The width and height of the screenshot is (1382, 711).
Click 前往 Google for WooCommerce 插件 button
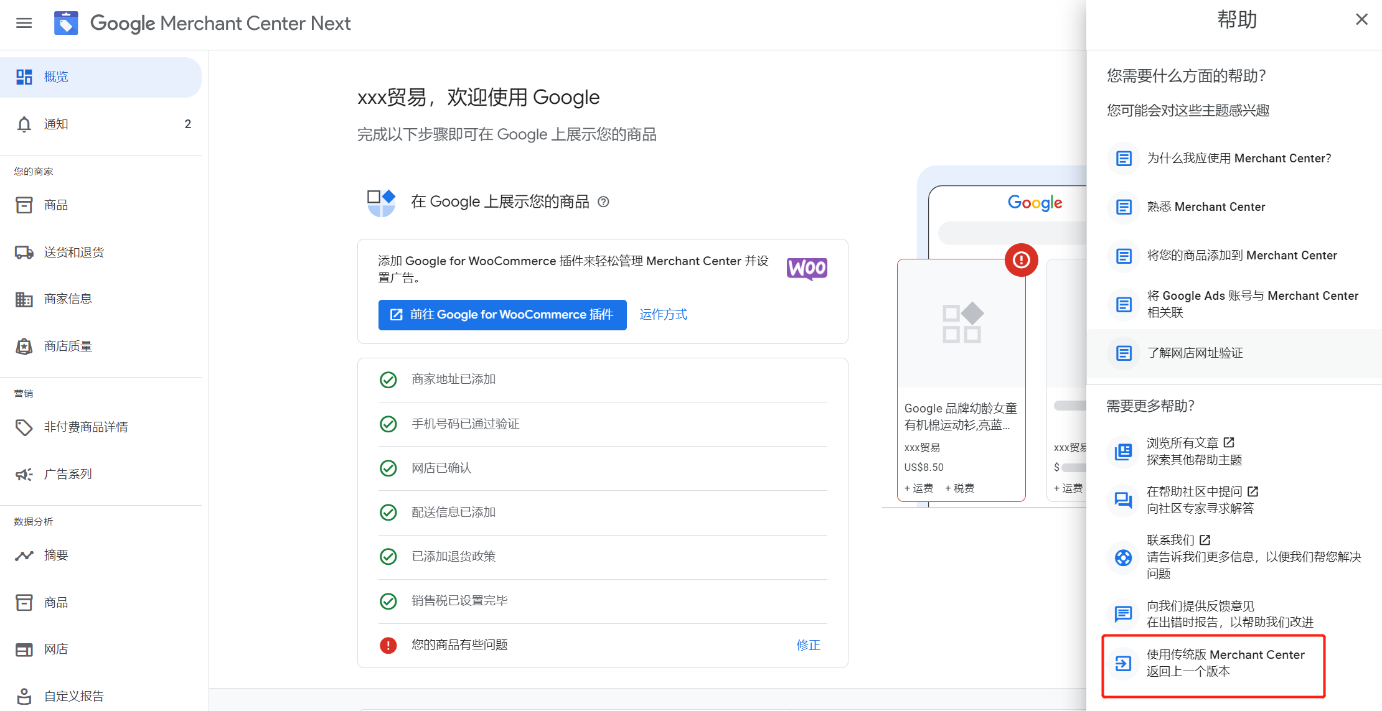pos(502,315)
